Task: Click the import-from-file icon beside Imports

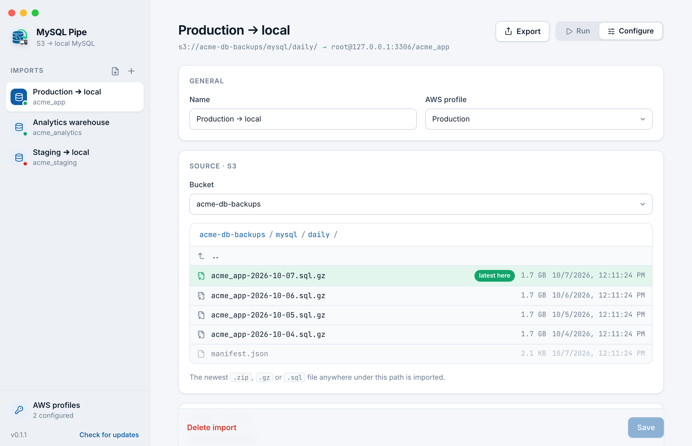Action: click(x=115, y=71)
